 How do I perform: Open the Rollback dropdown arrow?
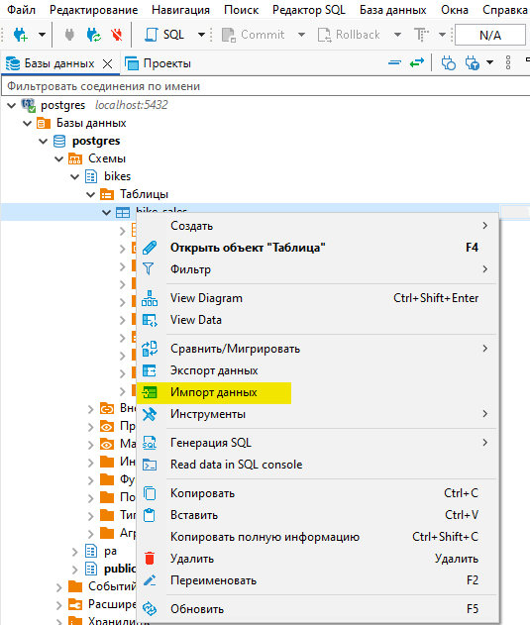397,35
